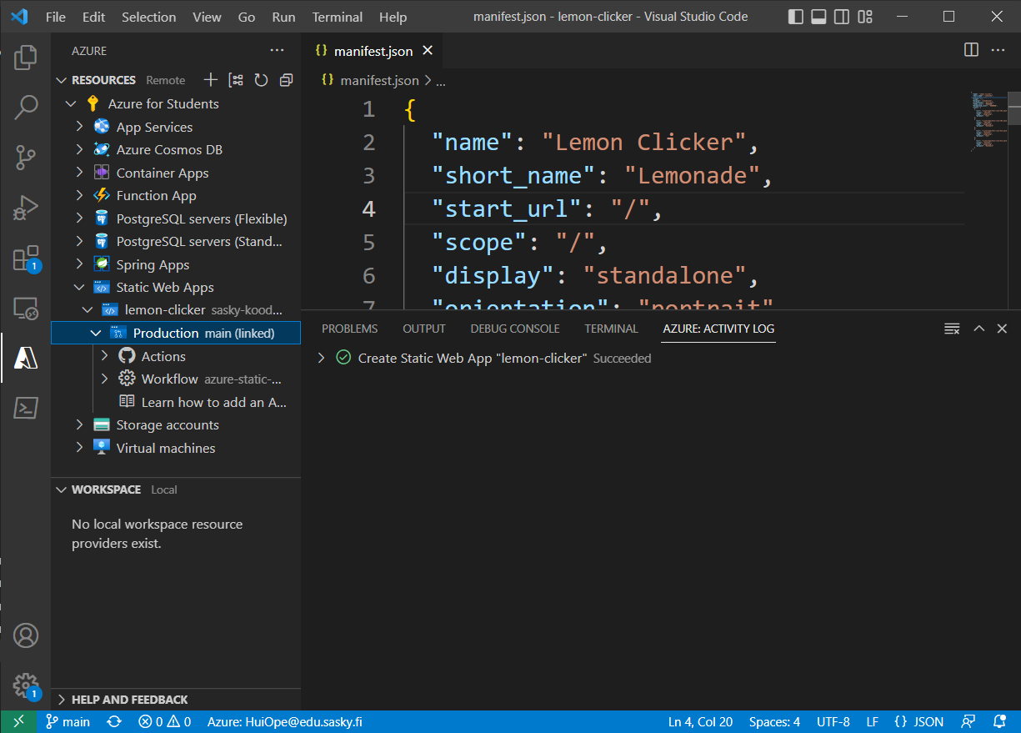This screenshot has height=733, width=1021.
Task: Open notifications bell in status bar
Action: [1000, 722]
